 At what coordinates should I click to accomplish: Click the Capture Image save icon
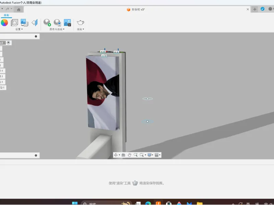[67, 23]
